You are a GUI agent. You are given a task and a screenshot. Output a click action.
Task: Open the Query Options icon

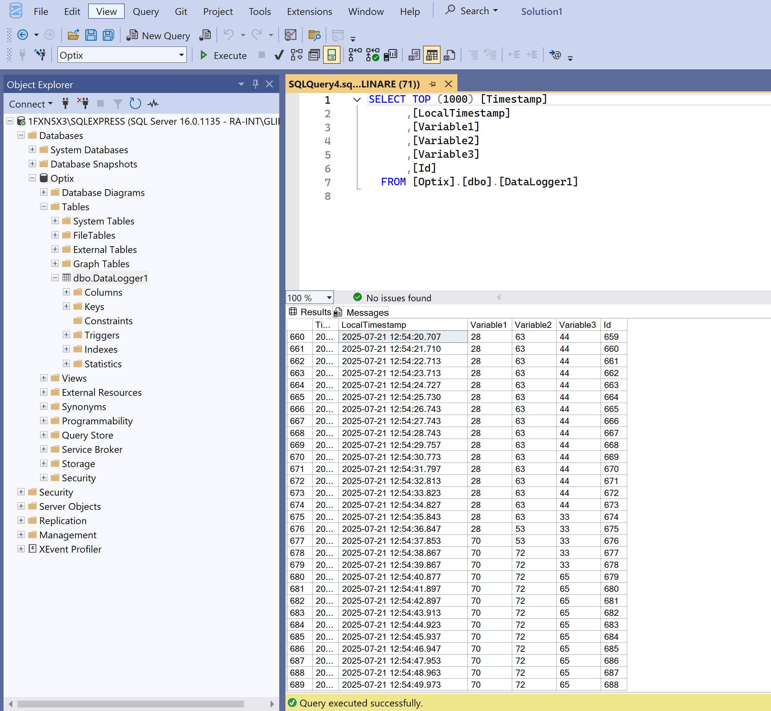314,55
